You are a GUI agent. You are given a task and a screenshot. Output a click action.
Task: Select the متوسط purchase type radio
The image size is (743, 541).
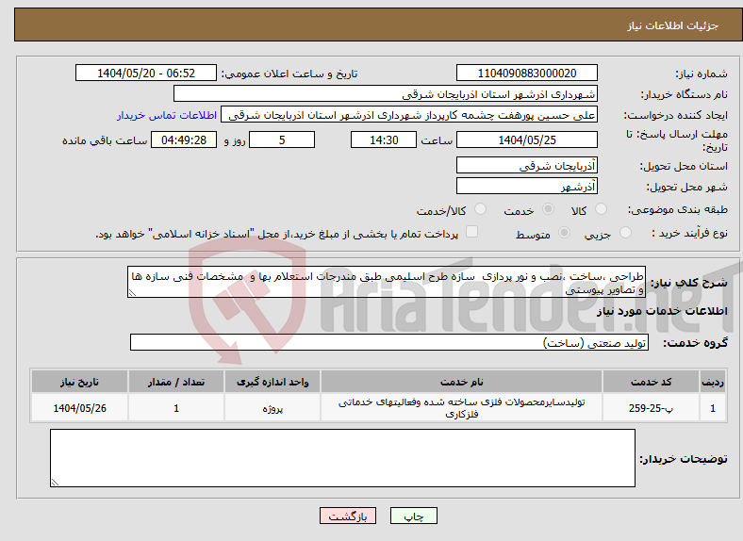click(x=565, y=232)
